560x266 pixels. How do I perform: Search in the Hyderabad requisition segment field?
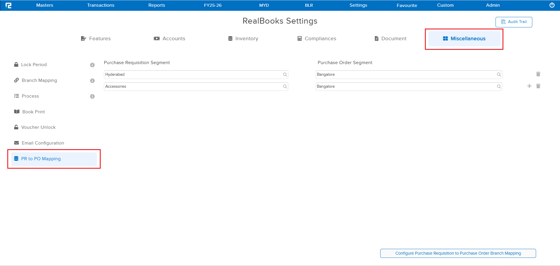pos(285,75)
